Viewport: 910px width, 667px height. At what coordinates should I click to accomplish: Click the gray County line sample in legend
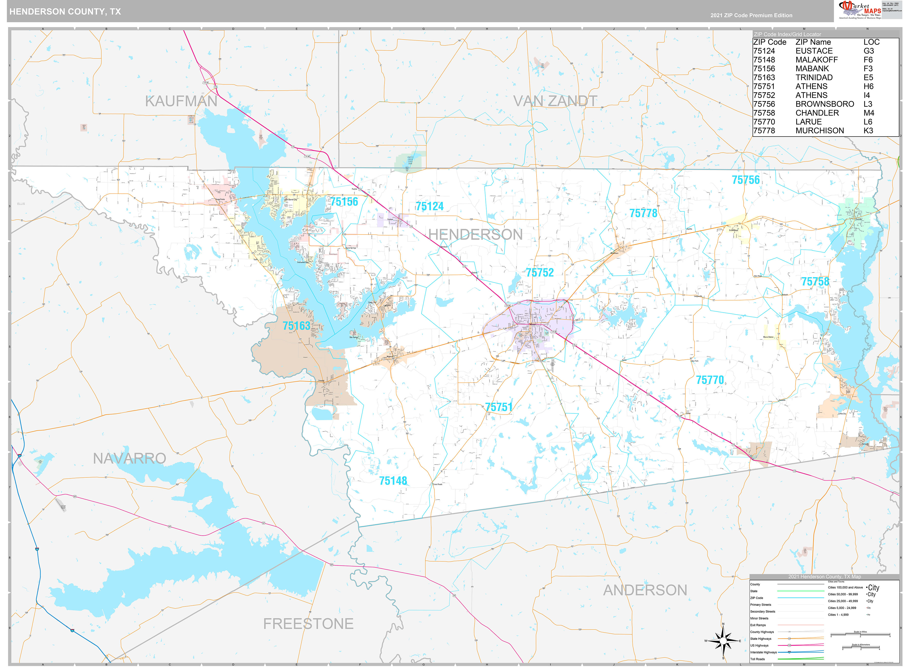(801, 584)
